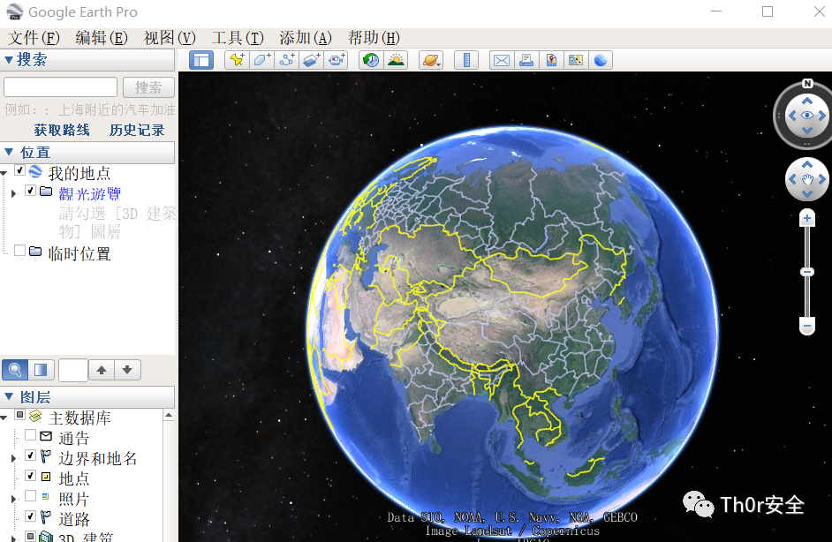The width and height of the screenshot is (832, 542).
Task: Open the 帮助(H) menu
Action: (x=374, y=38)
